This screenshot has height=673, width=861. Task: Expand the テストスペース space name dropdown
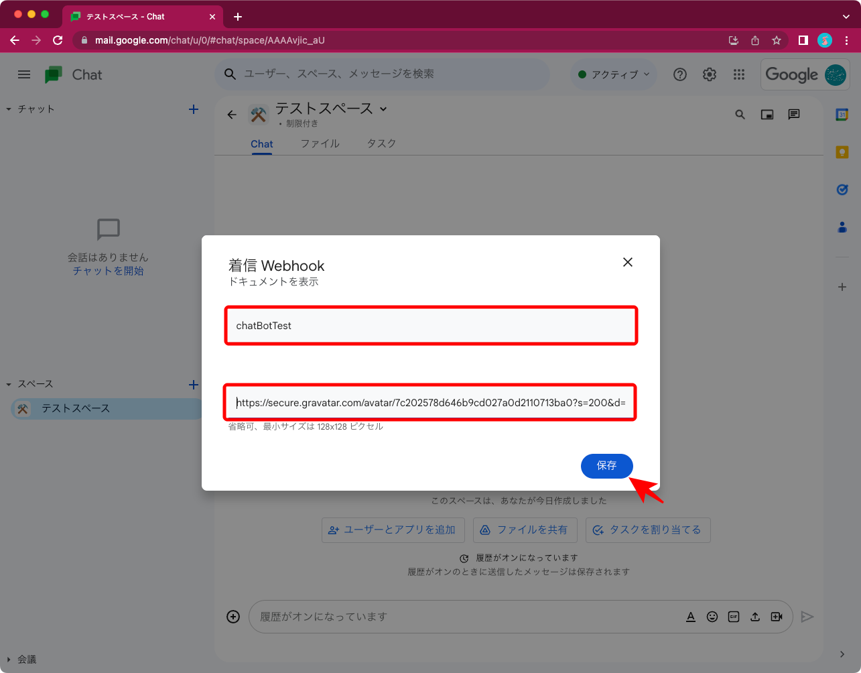(383, 109)
